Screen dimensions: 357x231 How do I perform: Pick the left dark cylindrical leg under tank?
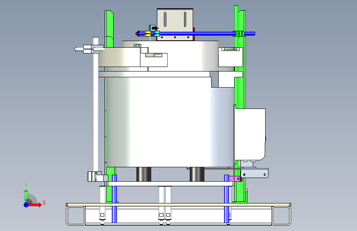144,174
